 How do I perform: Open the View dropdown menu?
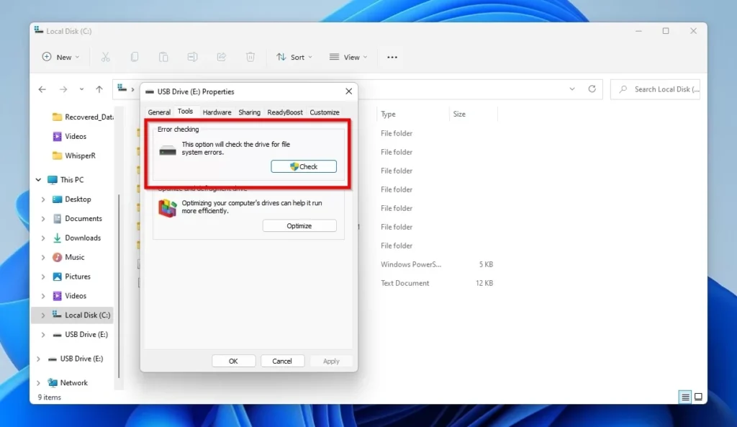(x=348, y=57)
